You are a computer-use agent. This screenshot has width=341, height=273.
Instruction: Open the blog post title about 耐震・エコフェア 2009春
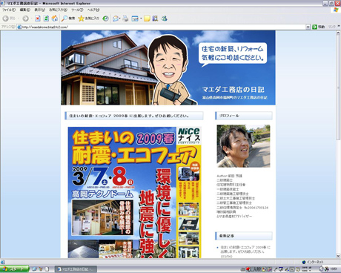pyautogui.click(x=129, y=116)
